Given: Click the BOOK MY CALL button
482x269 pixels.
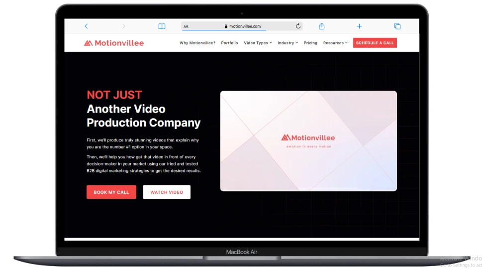Looking at the screenshot, I should pos(111,192).
